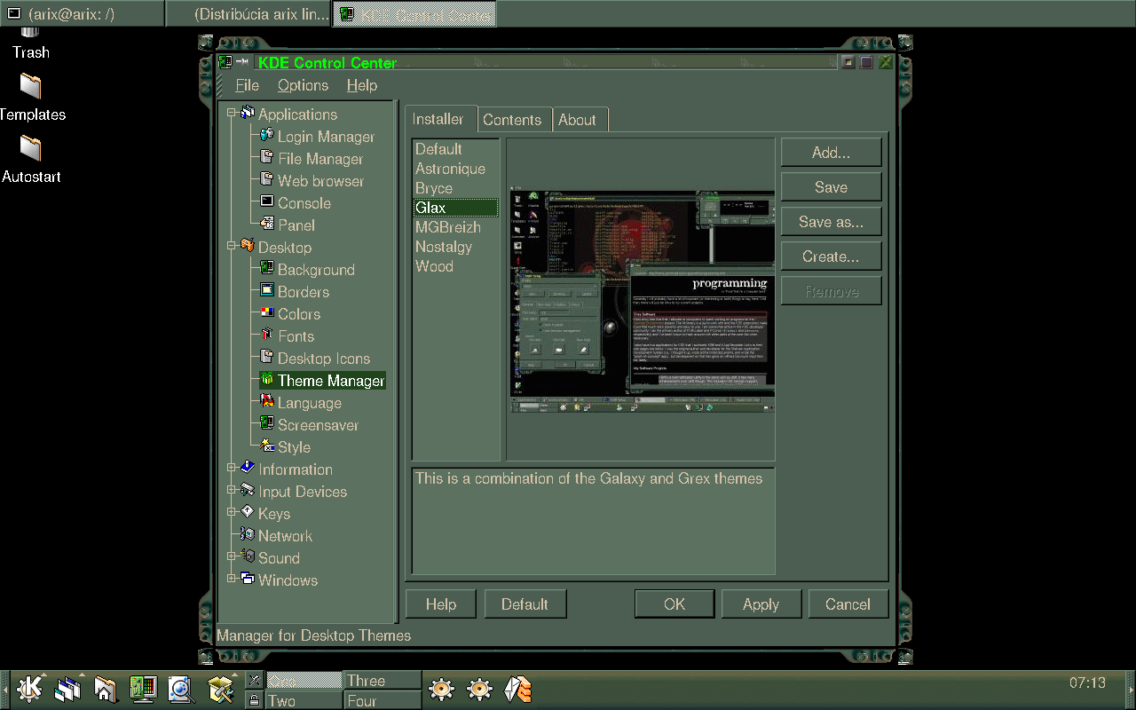The height and width of the screenshot is (710, 1136).
Task: Expand the Input Devices tree branch
Action: click(232, 489)
